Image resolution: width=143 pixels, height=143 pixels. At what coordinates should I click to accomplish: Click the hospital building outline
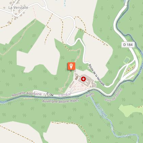(x=86, y=80)
